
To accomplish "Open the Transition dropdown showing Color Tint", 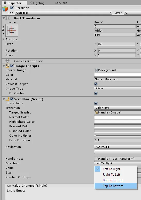I will [x=118, y=108].
